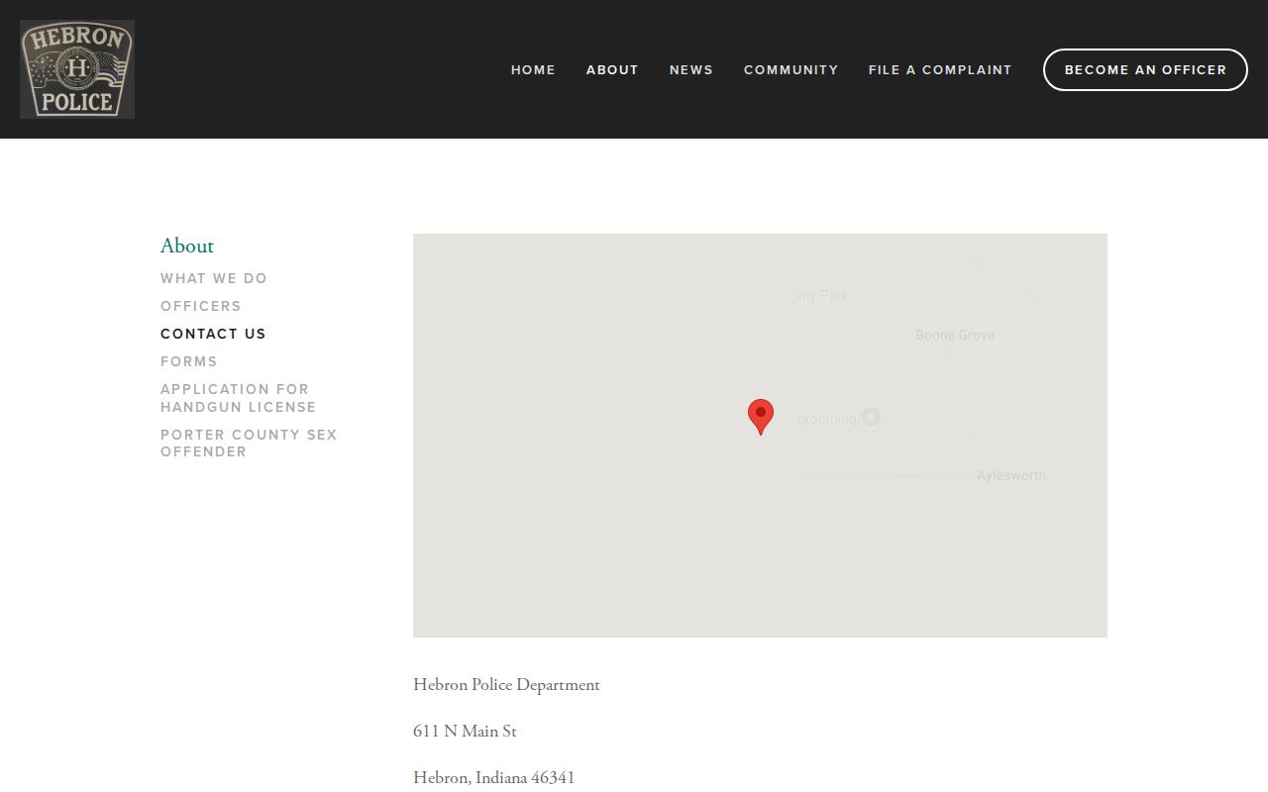Go to the News page
The height and width of the screenshot is (792, 1268).
[691, 70]
